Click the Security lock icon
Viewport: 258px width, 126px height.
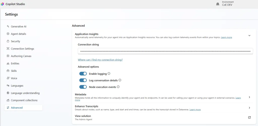pos(8,41)
